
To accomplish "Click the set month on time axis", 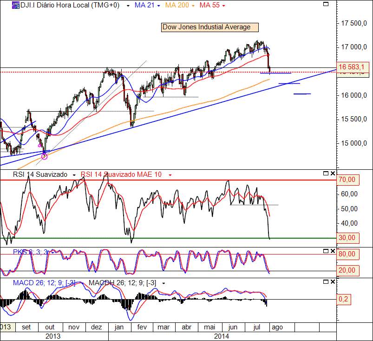I will tap(26, 327).
